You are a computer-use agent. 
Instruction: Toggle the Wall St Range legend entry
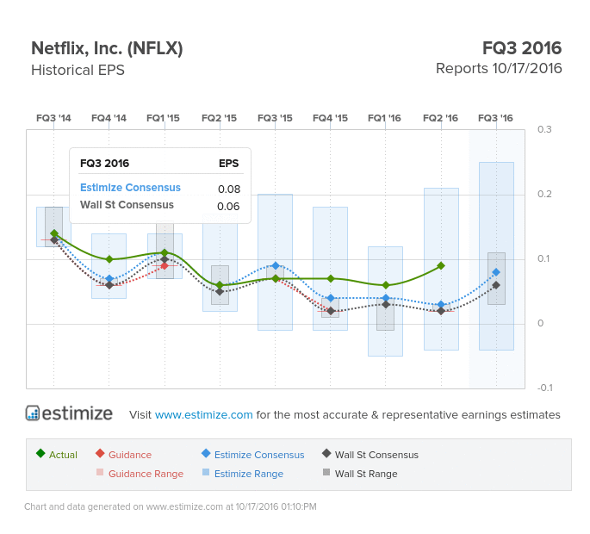click(x=360, y=474)
